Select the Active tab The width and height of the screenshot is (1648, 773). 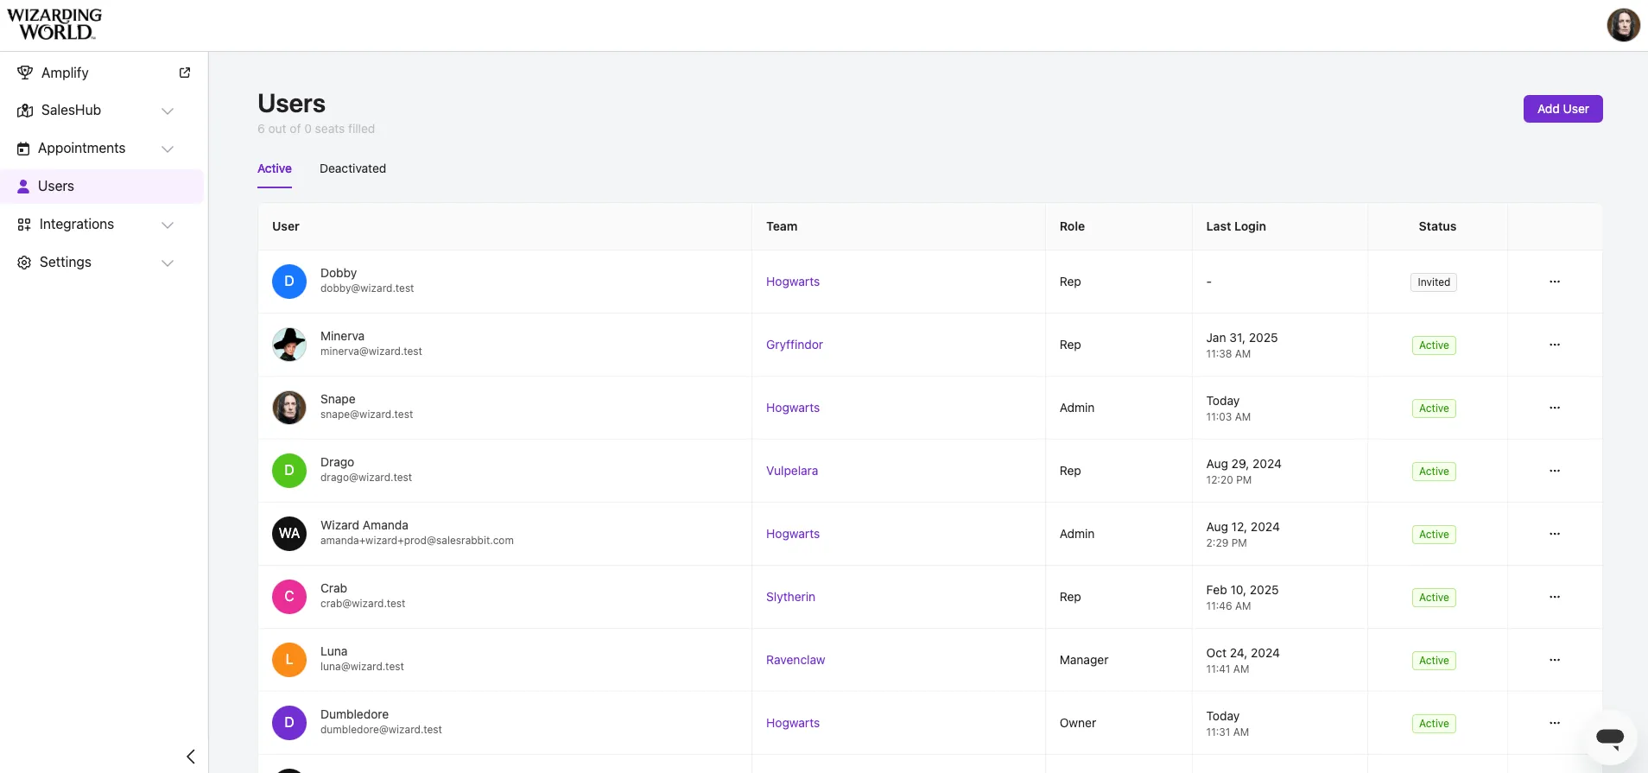pyautogui.click(x=275, y=168)
